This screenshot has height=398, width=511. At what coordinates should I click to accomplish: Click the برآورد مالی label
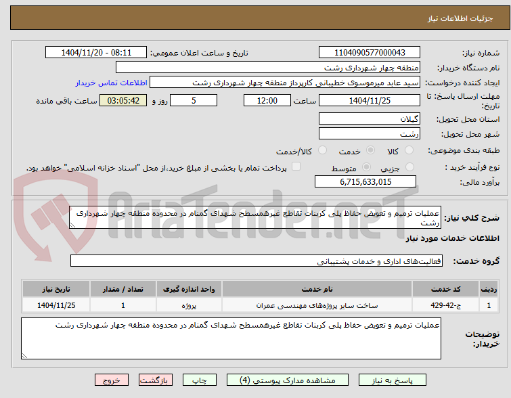[479, 182]
